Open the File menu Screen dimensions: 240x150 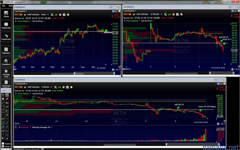pyautogui.click(x=3, y=6)
